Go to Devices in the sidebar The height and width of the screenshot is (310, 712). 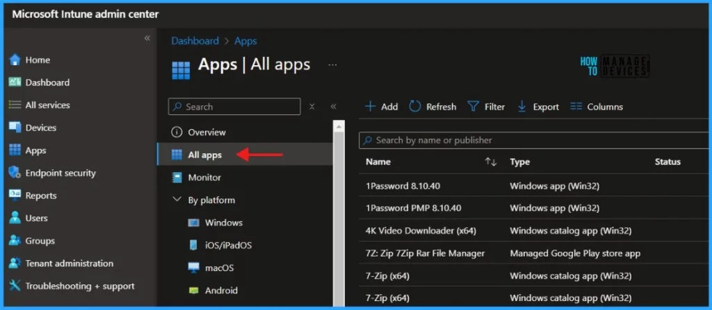pos(41,128)
